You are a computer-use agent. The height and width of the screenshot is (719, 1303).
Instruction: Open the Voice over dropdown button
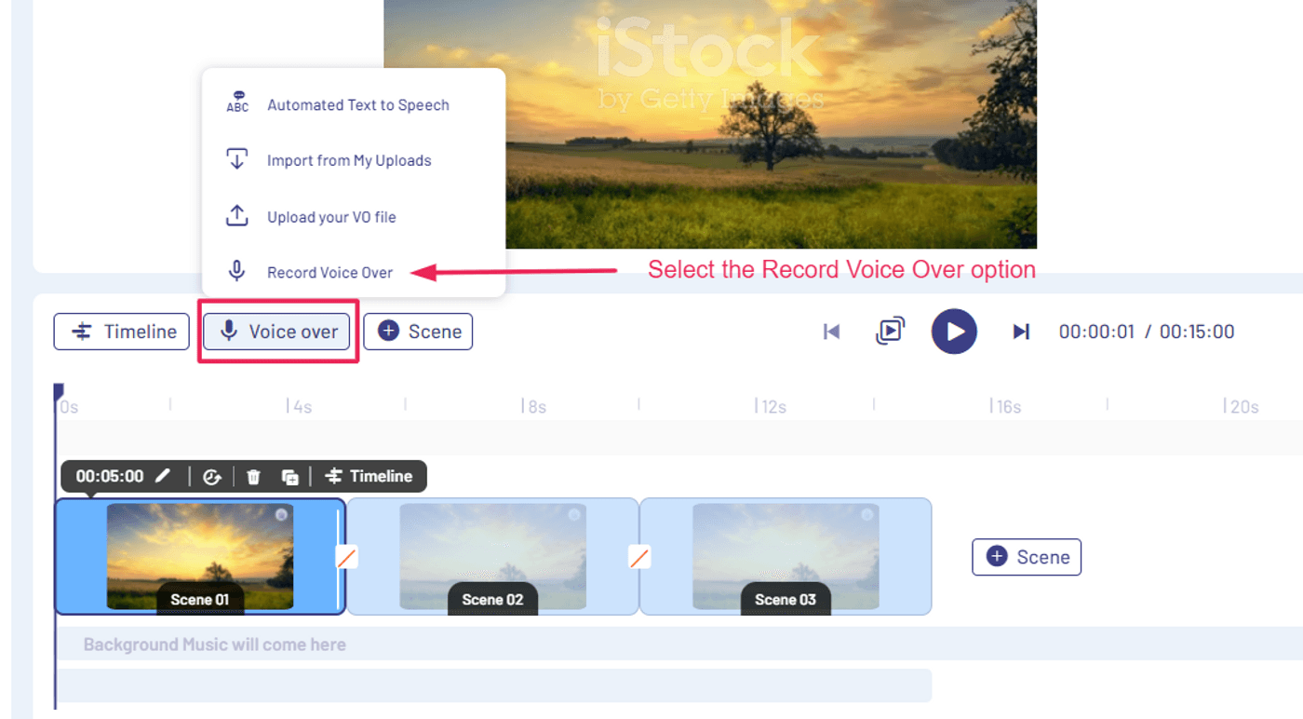(277, 332)
